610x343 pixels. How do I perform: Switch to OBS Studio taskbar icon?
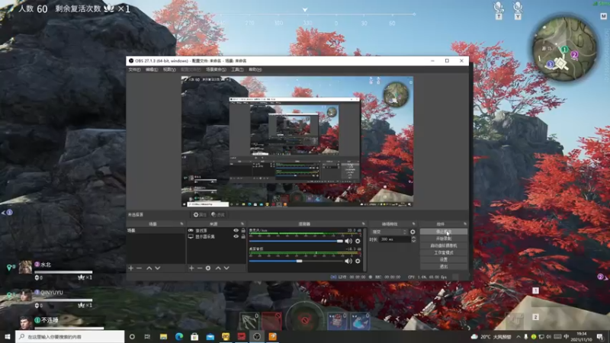point(257,336)
